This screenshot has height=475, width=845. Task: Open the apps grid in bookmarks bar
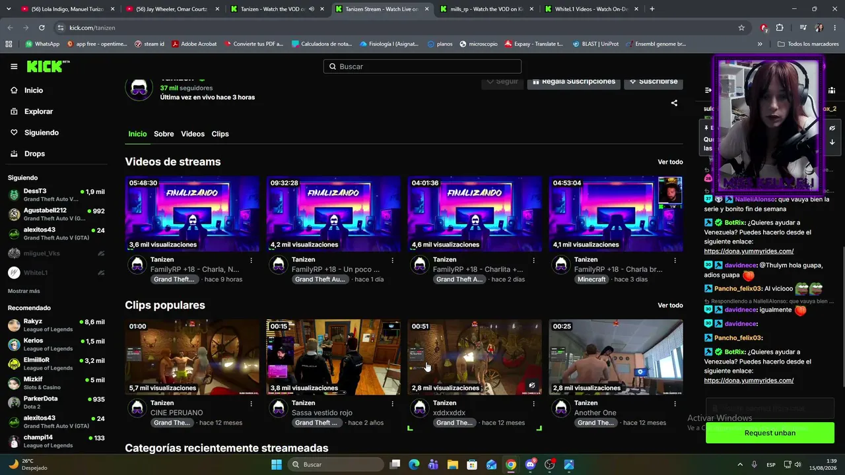pyautogui.click(x=9, y=44)
